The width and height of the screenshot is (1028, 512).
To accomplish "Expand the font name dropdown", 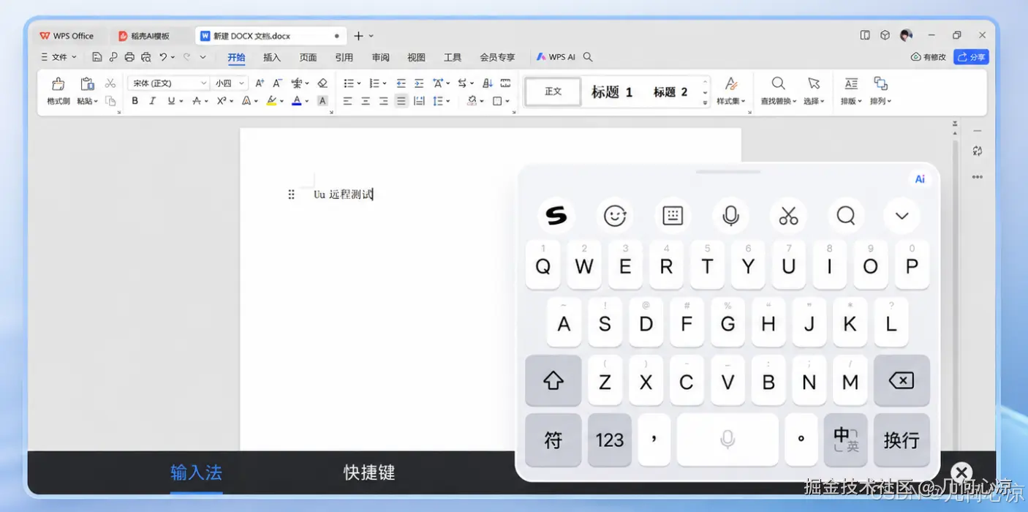I will (x=204, y=83).
